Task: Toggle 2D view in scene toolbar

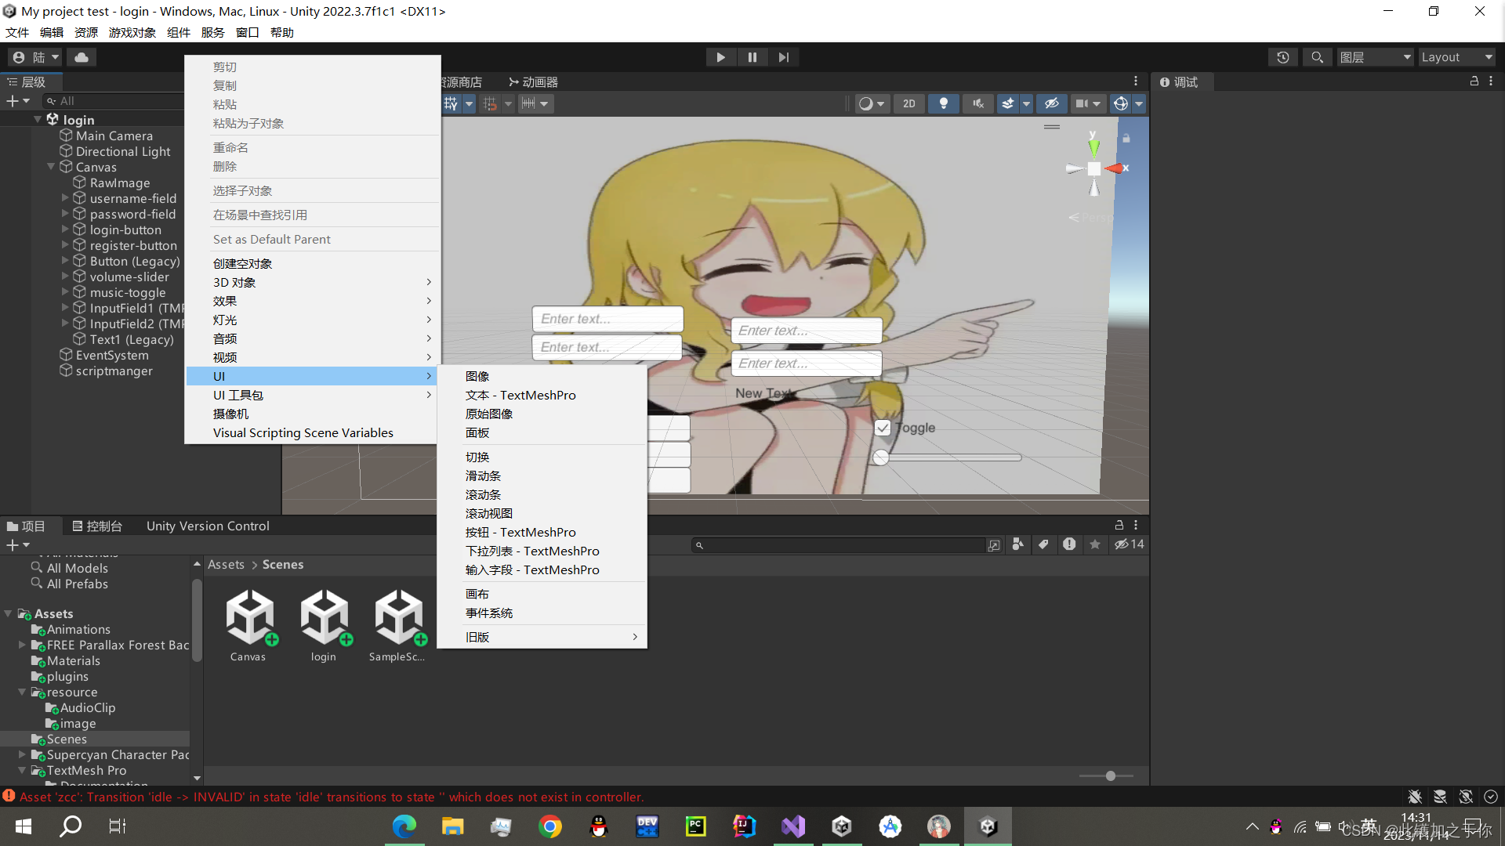Action: (x=909, y=103)
